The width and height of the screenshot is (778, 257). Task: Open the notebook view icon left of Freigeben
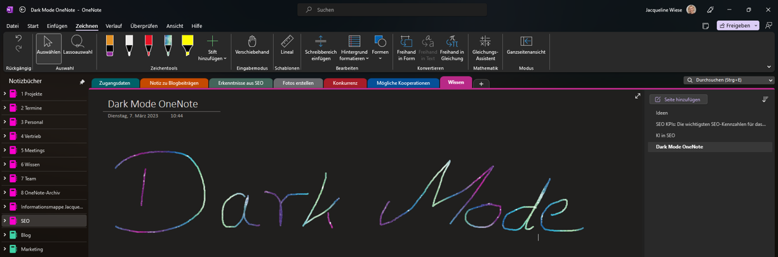706,26
